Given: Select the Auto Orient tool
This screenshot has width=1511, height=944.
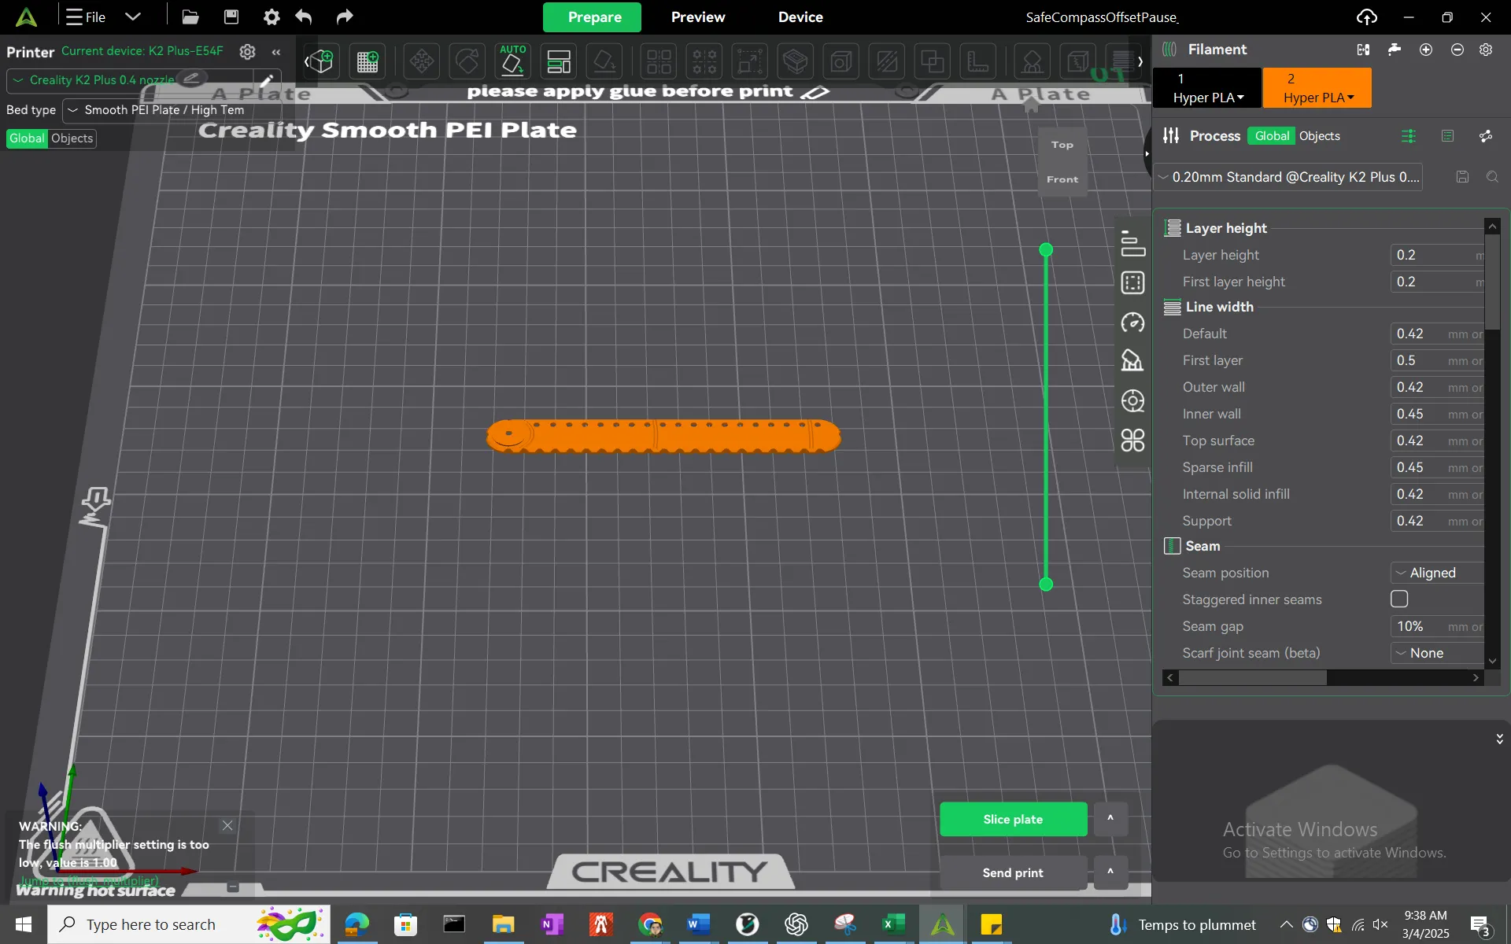Looking at the screenshot, I should pyautogui.click(x=512, y=61).
